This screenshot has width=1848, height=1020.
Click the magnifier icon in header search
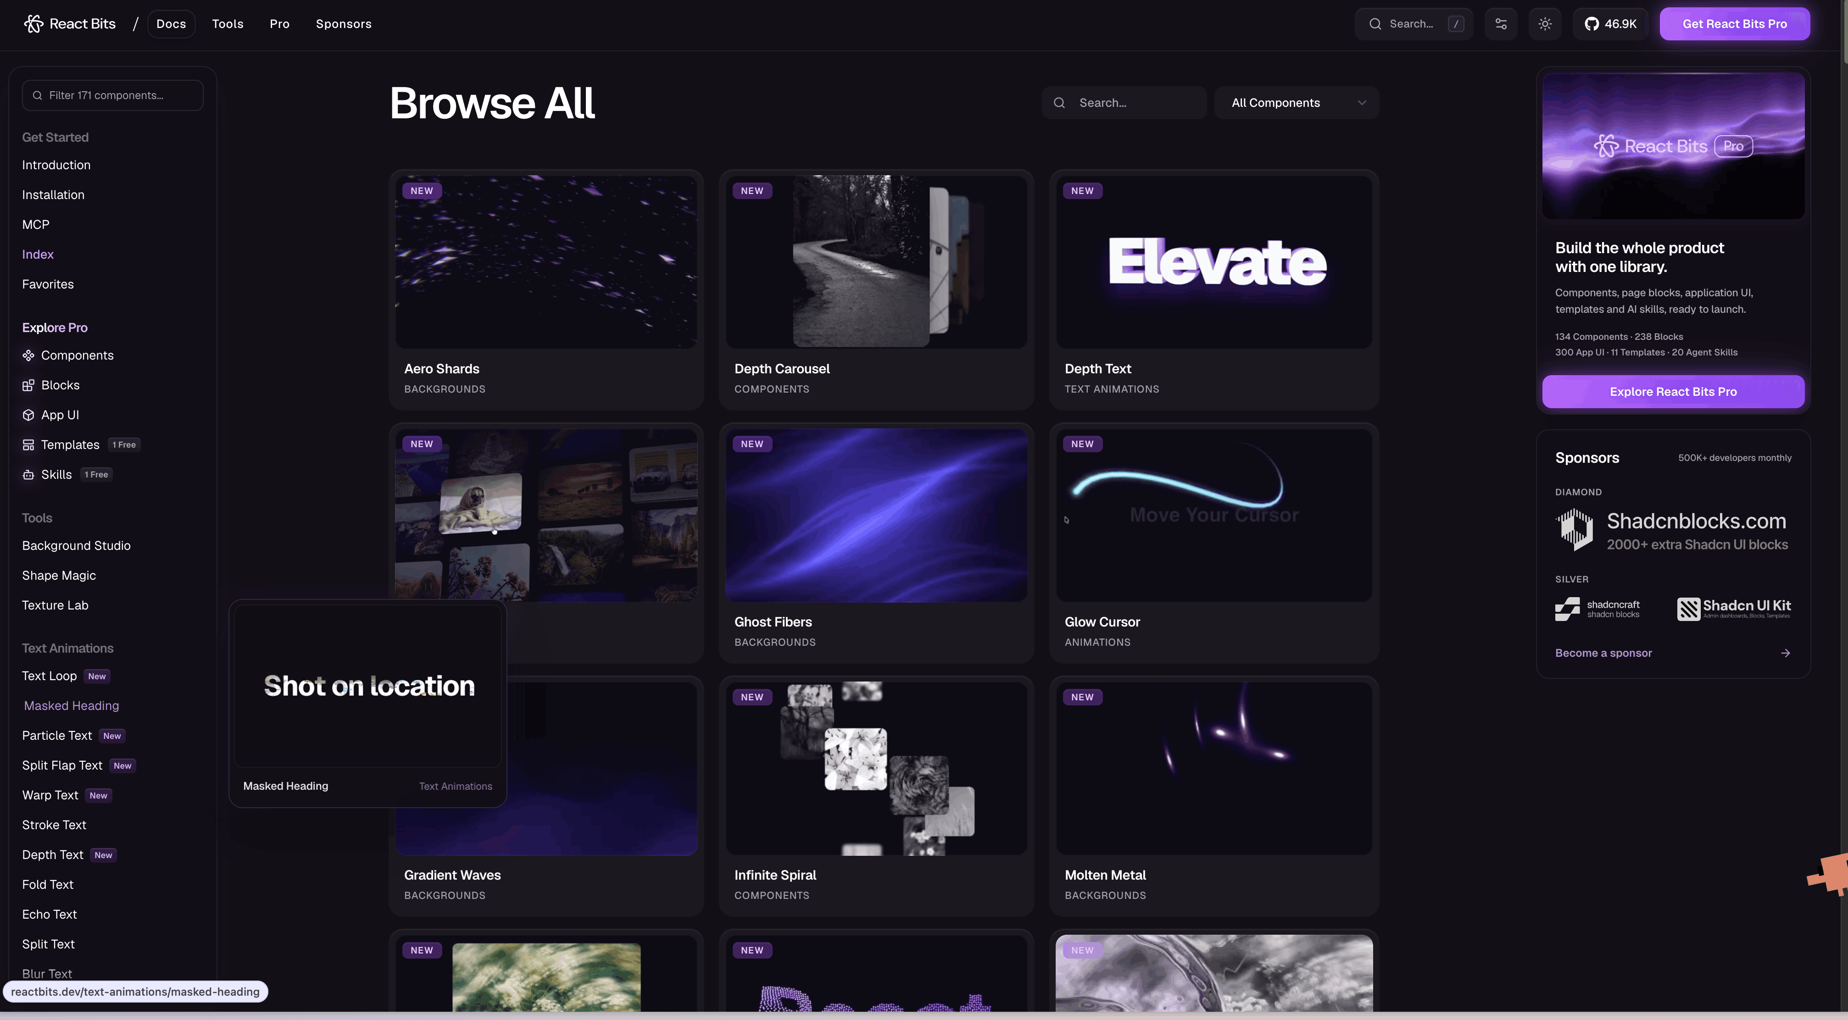pos(1375,24)
